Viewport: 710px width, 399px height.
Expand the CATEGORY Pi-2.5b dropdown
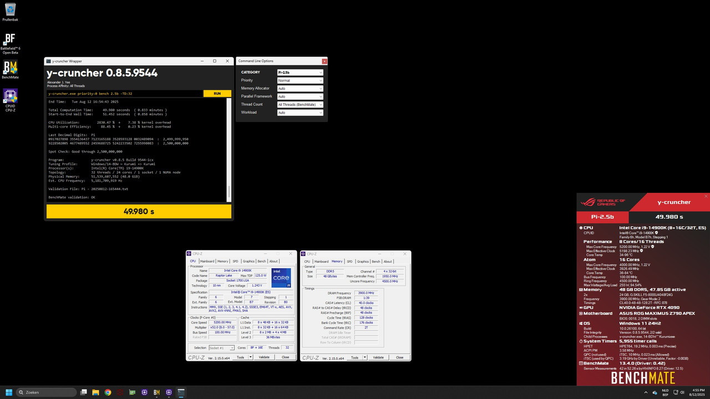(x=300, y=72)
